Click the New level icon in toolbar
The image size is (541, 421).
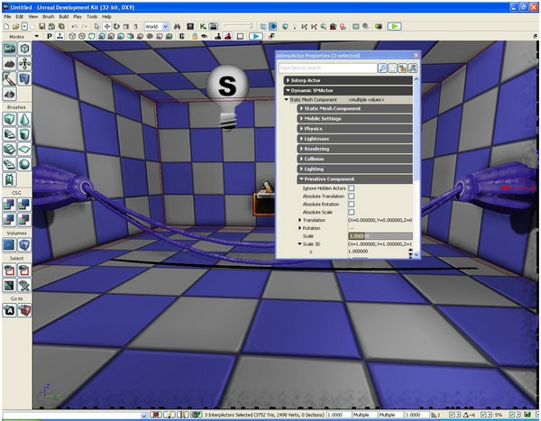pyautogui.click(x=6, y=26)
